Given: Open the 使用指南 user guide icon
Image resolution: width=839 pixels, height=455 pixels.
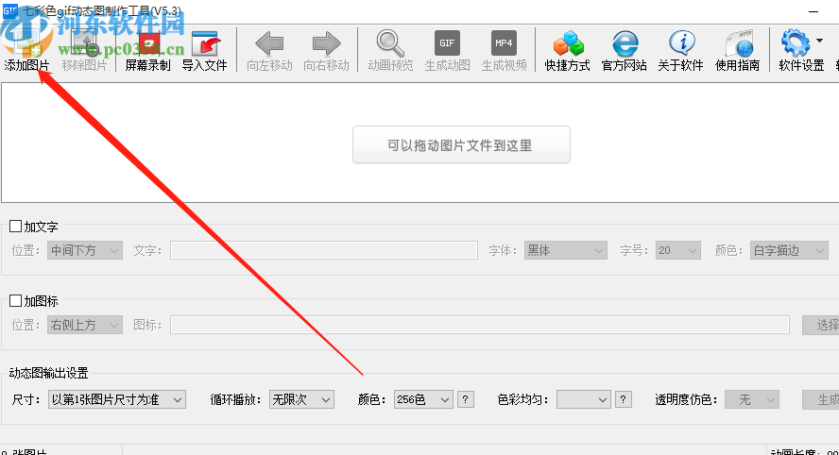Looking at the screenshot, I should 739,43.
